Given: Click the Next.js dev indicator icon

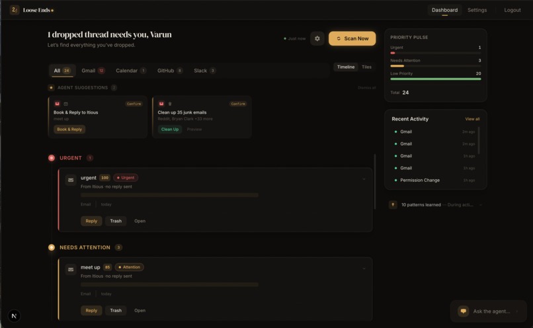Looking at the screenshot, I should tap(14, 315).
